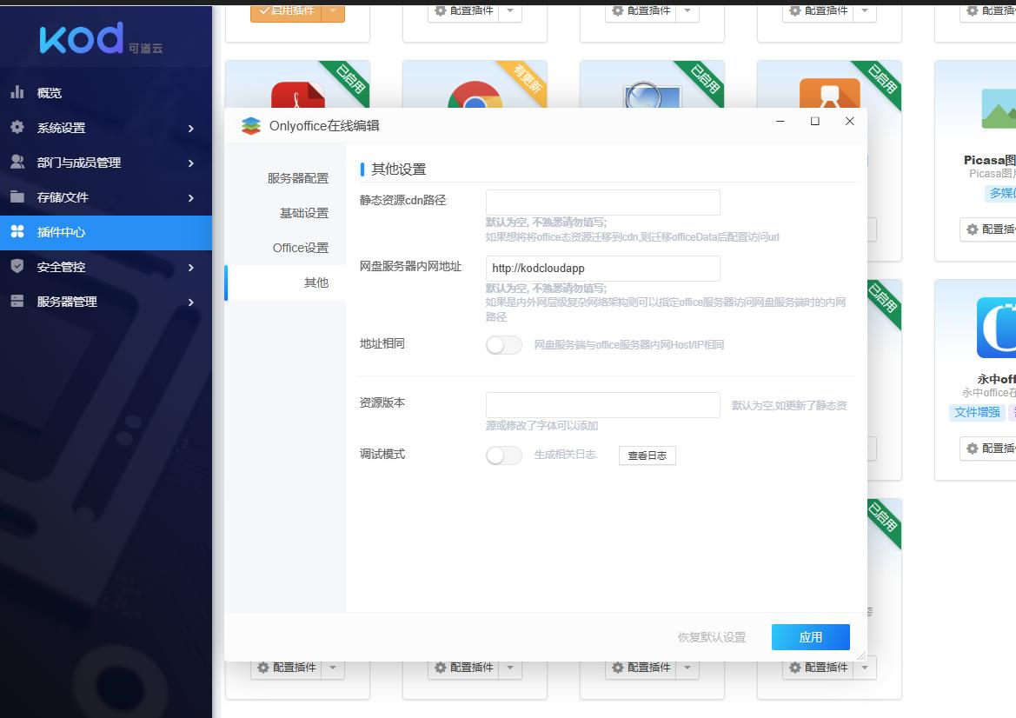This screenshot has width=1016, height=718.
Task: Click 配置插件 at bottom-left card
Action: point(286,668)
